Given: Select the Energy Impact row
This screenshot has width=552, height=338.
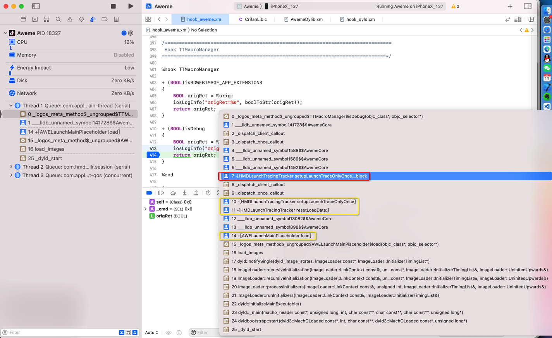Looking at the screenshot, I should point(71,68).
